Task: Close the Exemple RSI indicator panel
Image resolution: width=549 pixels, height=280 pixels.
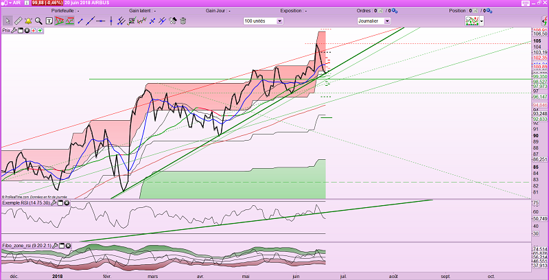Action: 67,203
